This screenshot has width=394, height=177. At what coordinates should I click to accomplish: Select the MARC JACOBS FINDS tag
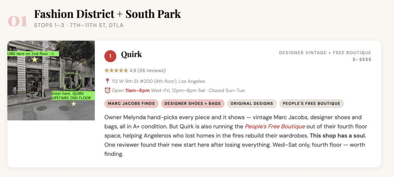(132, 103)
